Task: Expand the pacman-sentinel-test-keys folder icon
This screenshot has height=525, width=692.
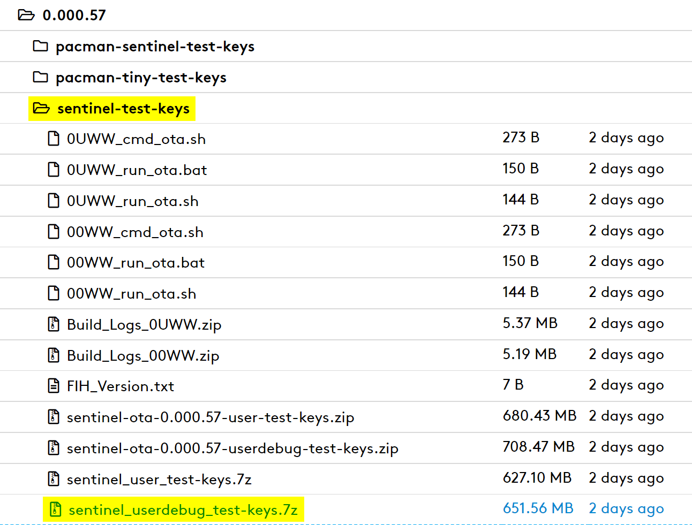Action: tap(40, 47)
